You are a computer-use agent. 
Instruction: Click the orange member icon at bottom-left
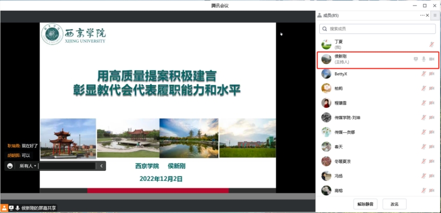point(4,208)
